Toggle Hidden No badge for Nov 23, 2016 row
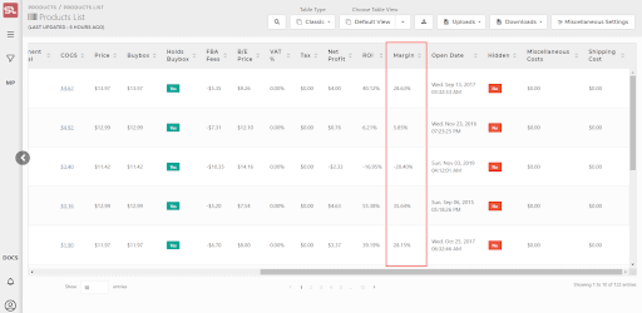This screenshot has width=642, height=313. click(x=495, y=128)
